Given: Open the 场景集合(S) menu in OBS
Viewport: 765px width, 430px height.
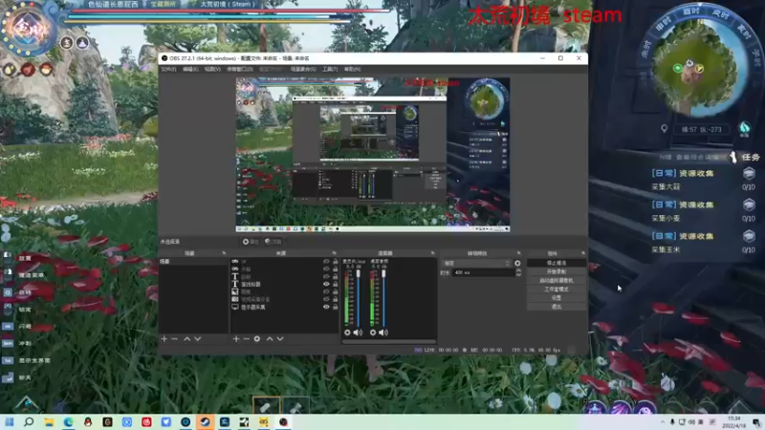Looking at the screenshot, I should (303, 69).
